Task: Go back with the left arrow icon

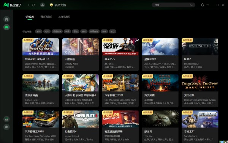Action: pyautogui.click(x=29, y=5)
